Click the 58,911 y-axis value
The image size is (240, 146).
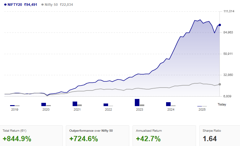coord(228,54)
